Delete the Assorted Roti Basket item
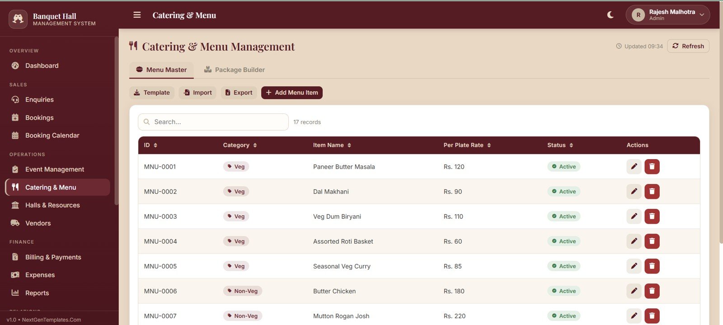The image size is (723, 325). [x=652, y=241]
